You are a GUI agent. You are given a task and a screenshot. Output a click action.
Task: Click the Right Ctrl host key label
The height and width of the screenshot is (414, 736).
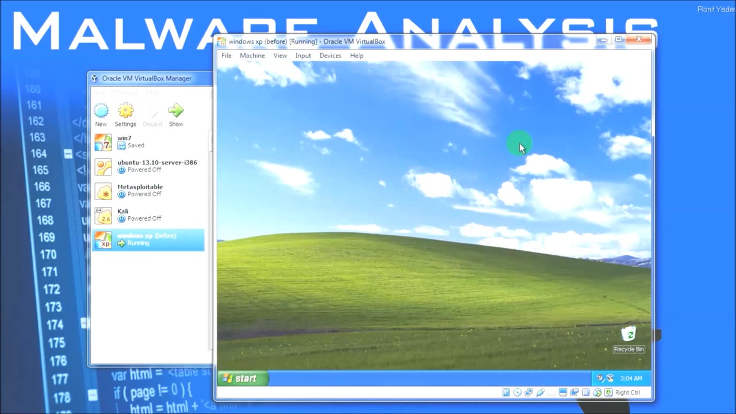pyautogui.click(x=627, y=393)
